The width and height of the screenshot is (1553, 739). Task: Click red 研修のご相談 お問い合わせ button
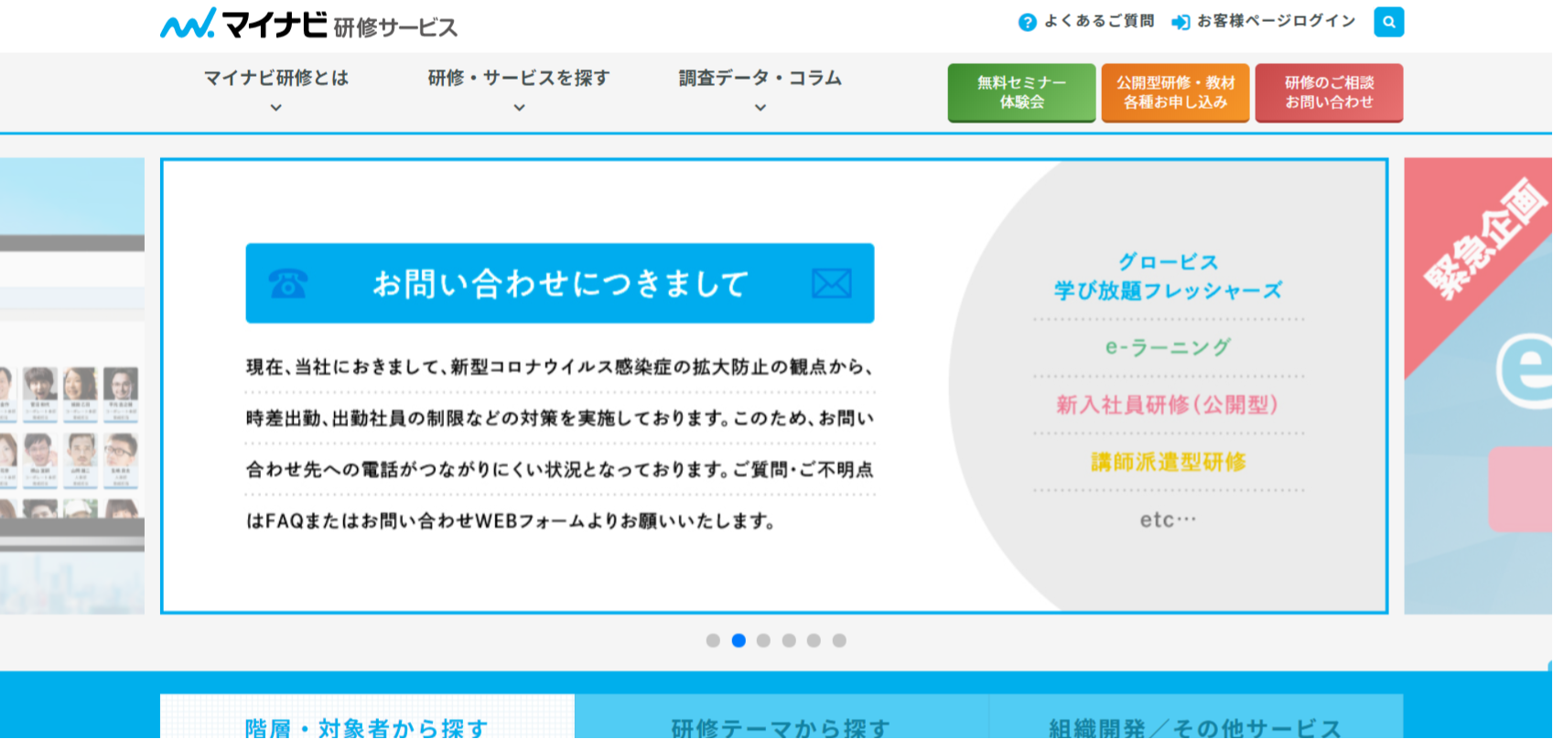1329,92
